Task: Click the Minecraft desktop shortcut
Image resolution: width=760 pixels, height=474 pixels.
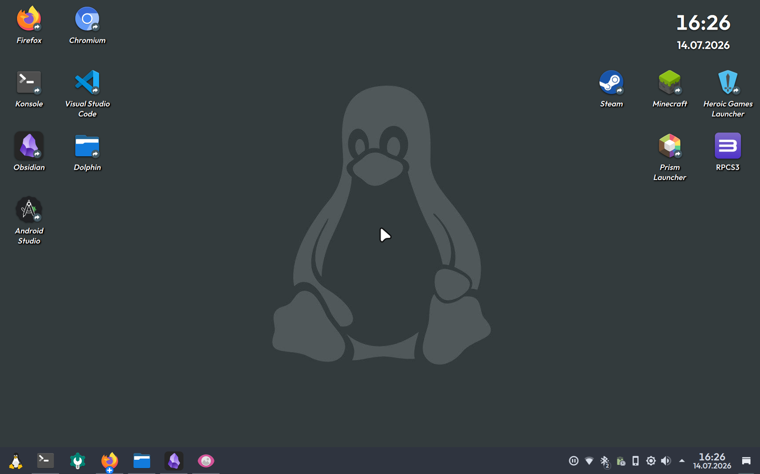Action: pyautogui.click(x=669, y=89)
